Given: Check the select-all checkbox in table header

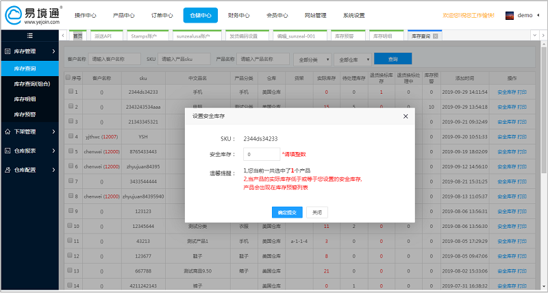Looking at the screenshot, I should 68,77.
